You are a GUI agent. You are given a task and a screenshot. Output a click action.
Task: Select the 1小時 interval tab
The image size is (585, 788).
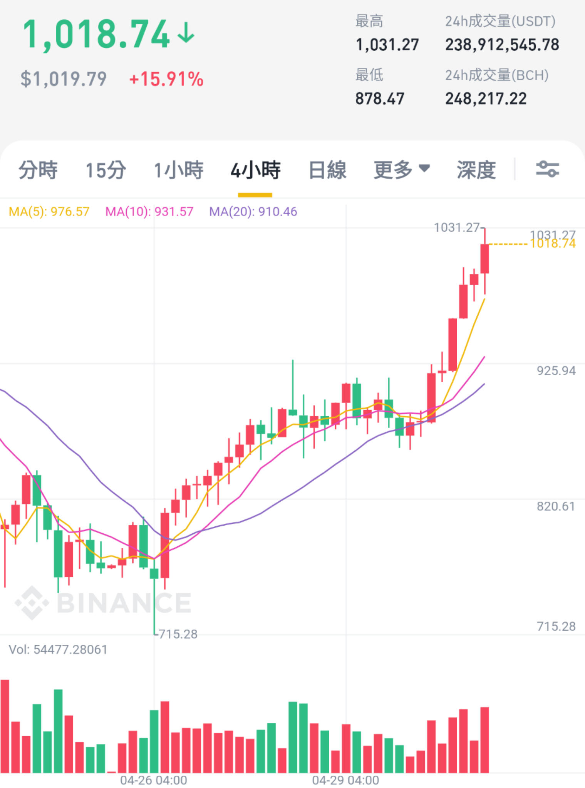click(179, 170)
